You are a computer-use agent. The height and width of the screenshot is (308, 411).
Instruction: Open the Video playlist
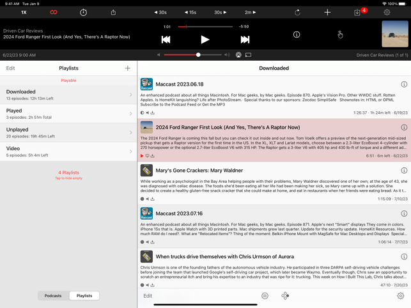pos(68,151)
